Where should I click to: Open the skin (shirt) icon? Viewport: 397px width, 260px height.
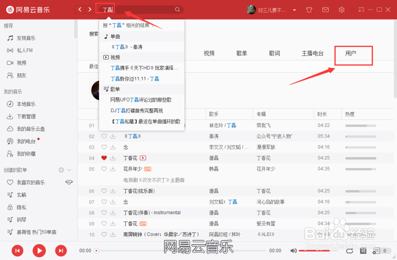[309, 10]
